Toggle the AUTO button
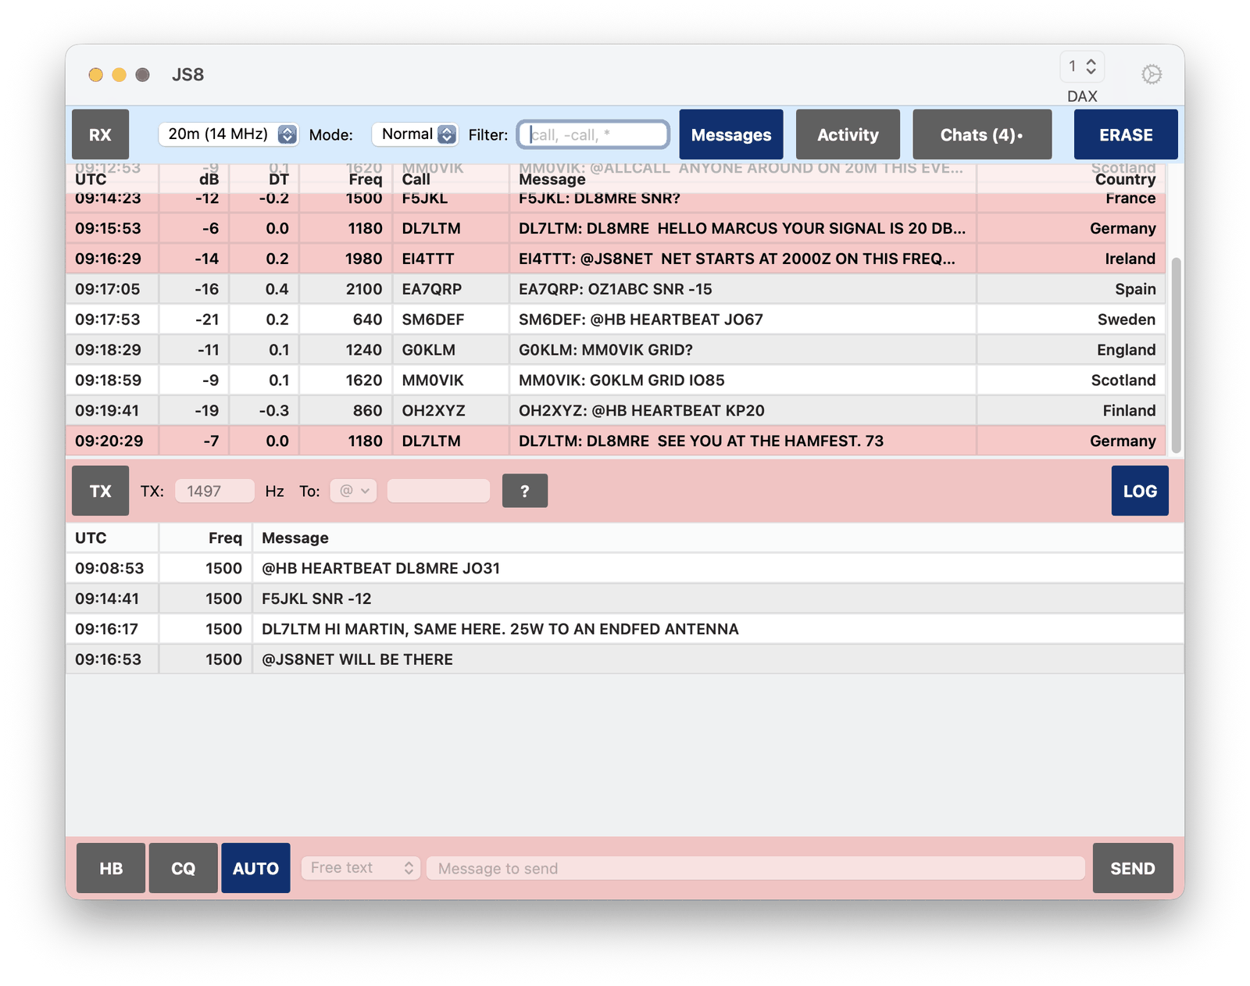 click(255, 868)
